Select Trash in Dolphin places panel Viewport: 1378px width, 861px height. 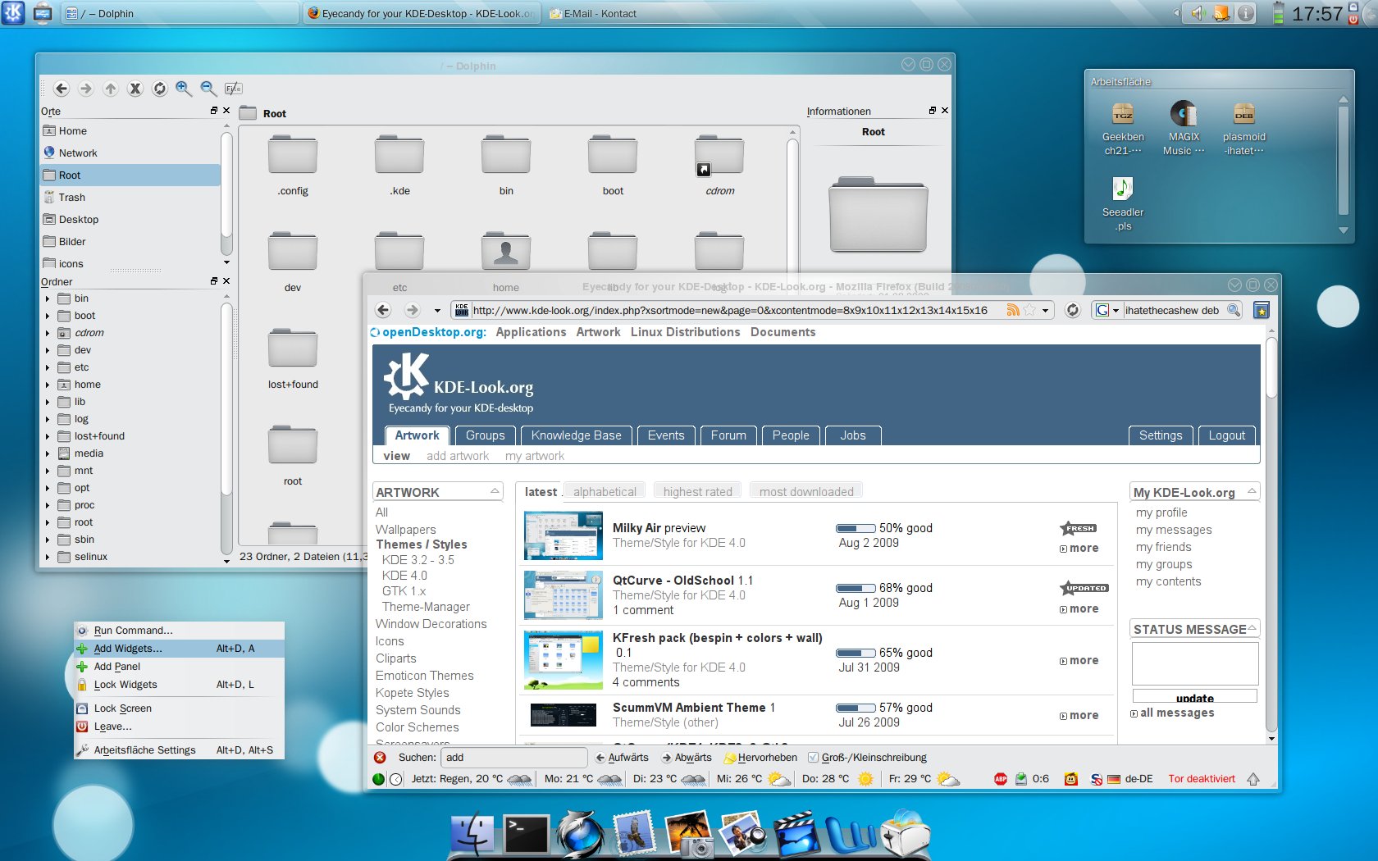point(130,198)
